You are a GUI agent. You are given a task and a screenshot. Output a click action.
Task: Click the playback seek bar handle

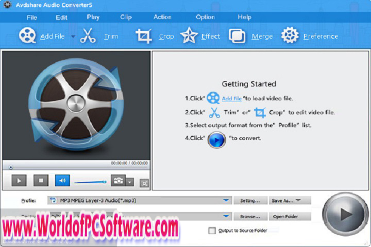(x=11, y=167)
